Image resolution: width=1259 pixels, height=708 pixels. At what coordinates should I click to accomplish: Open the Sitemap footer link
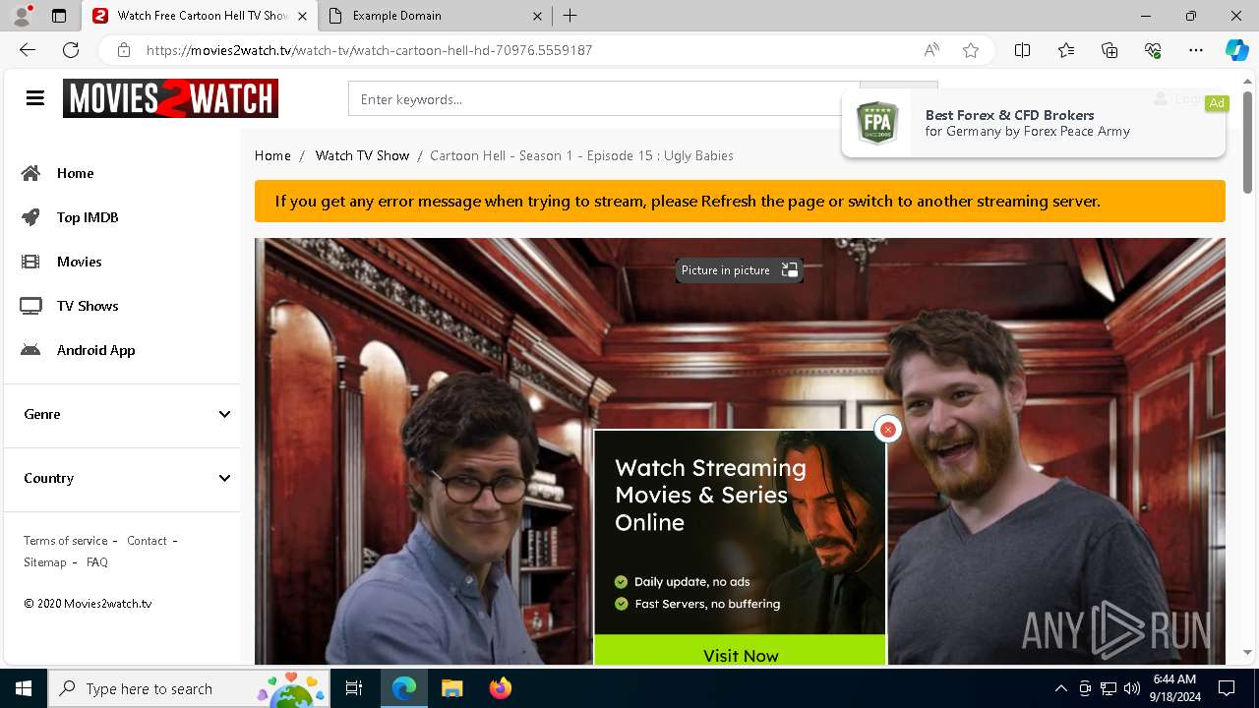pos(45,562)
